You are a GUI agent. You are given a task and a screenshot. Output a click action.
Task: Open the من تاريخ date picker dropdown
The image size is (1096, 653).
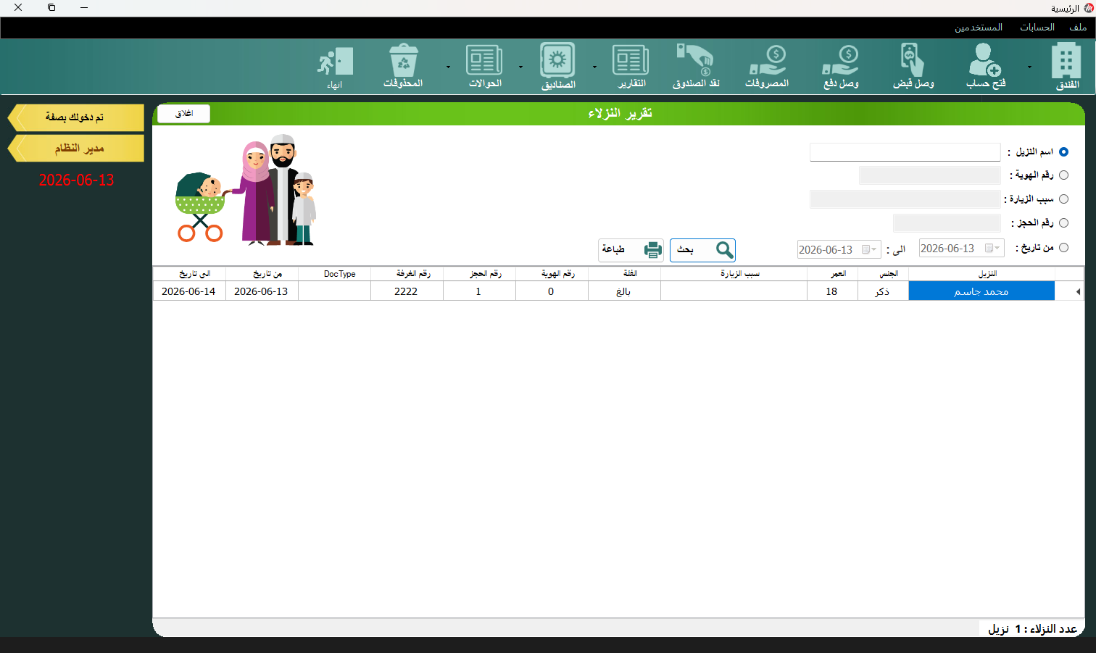[993, 248]
